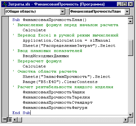Switch to Full Module View button

[x=10, y=120]
